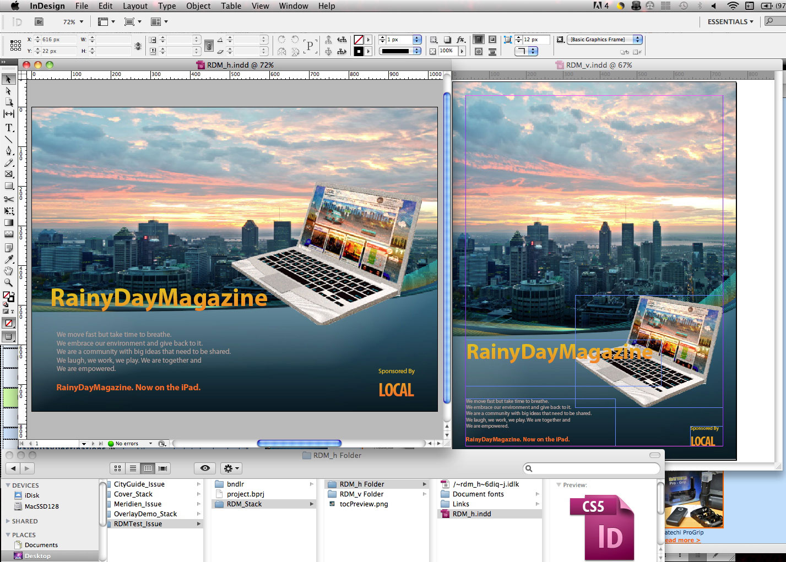
Task: Select RDM_v Folder in Finder
Action: [376, 494]
